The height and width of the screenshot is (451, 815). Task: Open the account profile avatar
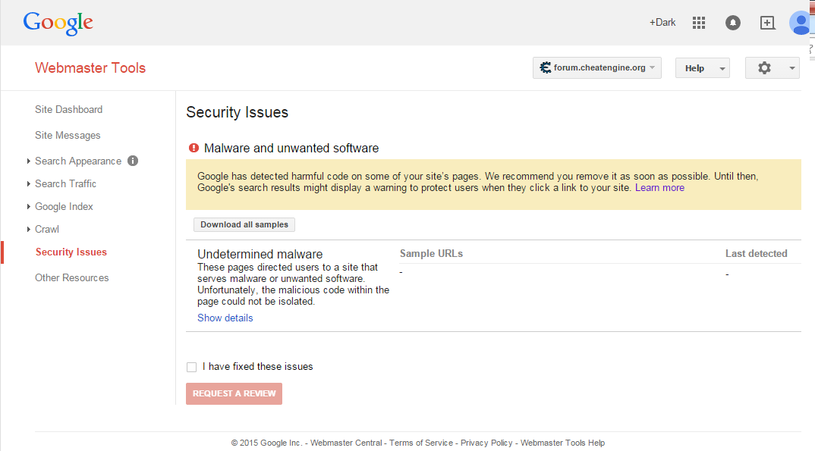(x=800, y=23)
